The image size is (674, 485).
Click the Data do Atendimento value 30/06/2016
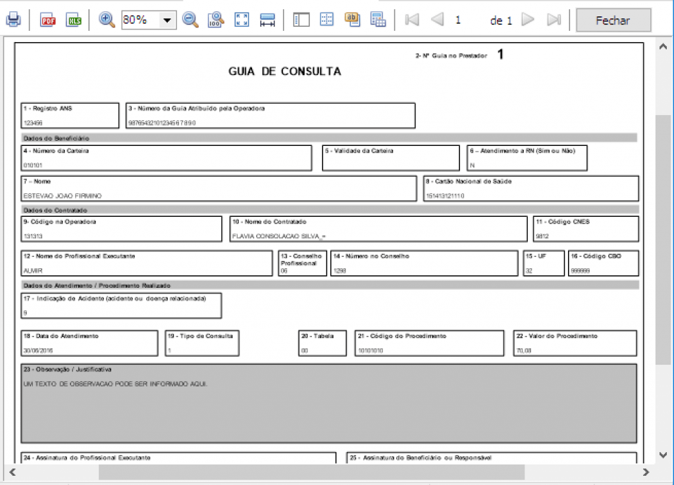click(x=38, y=351)
